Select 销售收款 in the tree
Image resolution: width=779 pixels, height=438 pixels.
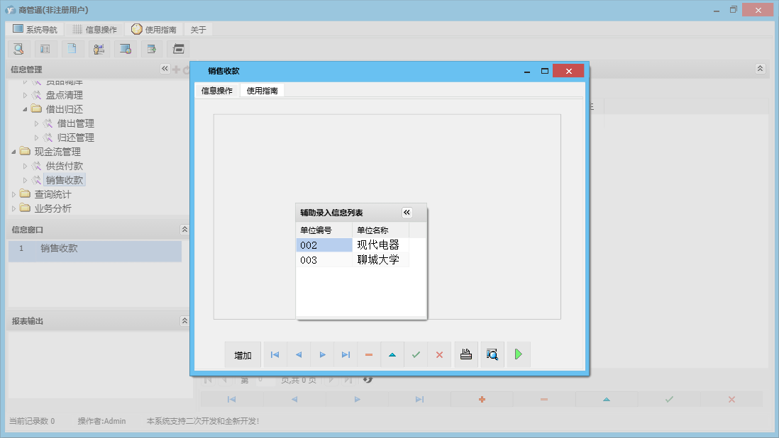click(64, 180)
